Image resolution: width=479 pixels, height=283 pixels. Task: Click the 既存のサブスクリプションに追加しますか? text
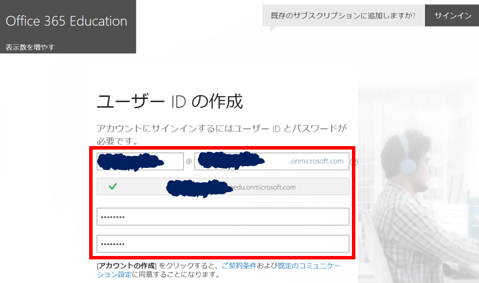coord(343,16)
